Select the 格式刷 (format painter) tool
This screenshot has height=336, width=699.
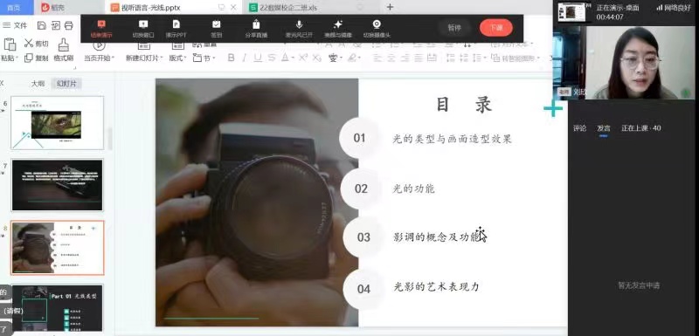[63, 50]
